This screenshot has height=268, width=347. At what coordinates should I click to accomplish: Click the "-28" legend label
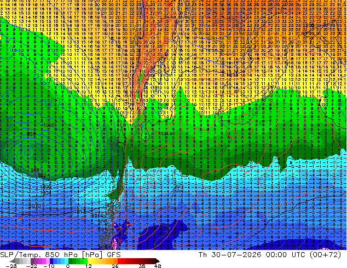[x=10, y=266]
